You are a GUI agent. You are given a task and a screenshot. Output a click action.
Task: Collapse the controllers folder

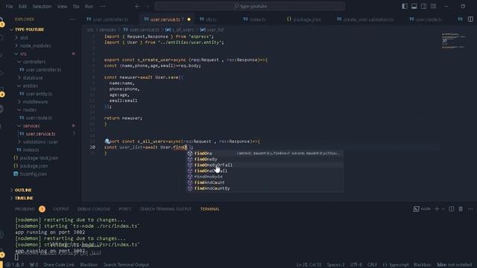(x=34, y=62)
